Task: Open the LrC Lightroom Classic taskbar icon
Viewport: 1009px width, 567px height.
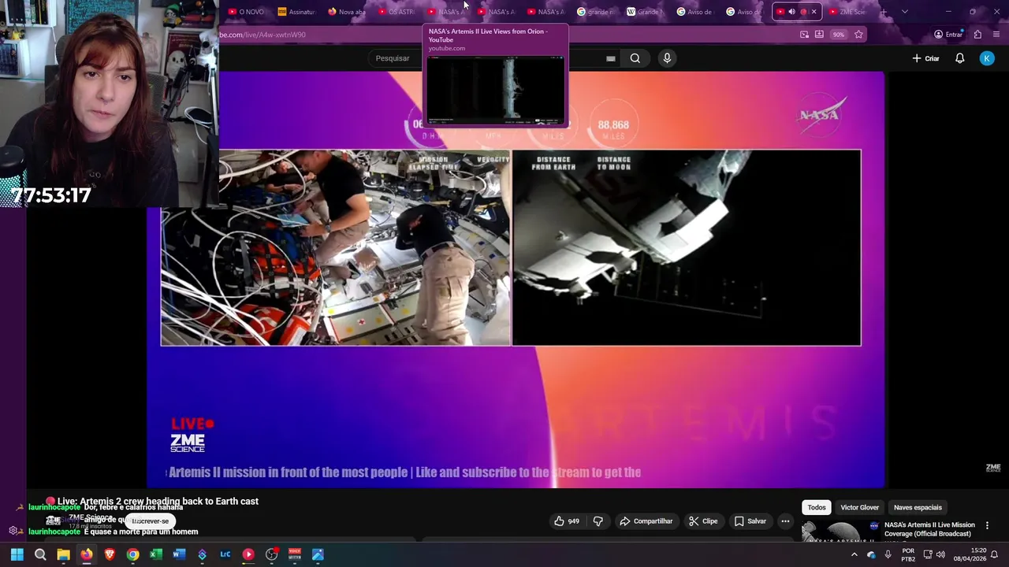Action: [225, 554]
